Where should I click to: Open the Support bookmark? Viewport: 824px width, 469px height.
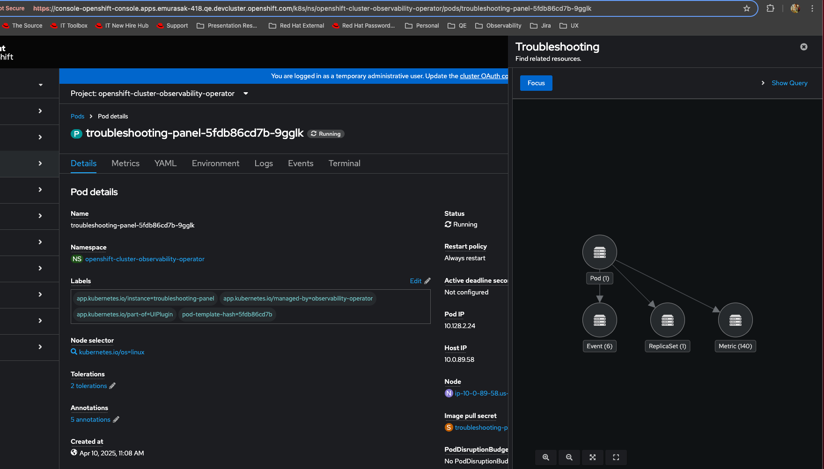point(172,26)
